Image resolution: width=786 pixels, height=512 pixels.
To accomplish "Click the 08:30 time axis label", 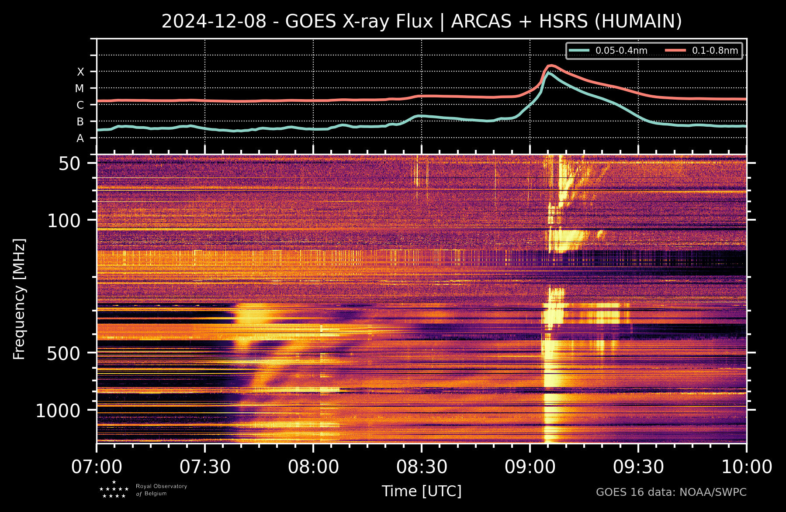I will point(422,467).
